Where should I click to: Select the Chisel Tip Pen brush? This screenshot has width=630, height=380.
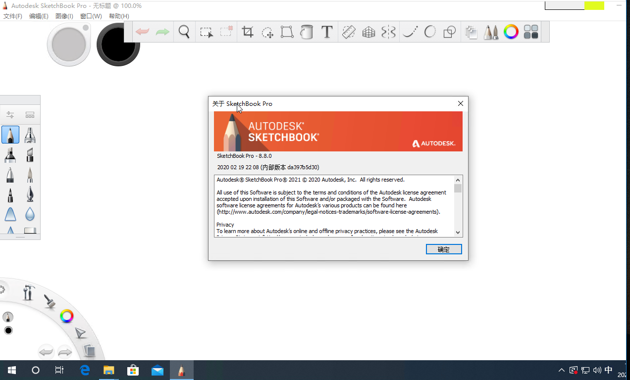30,154
